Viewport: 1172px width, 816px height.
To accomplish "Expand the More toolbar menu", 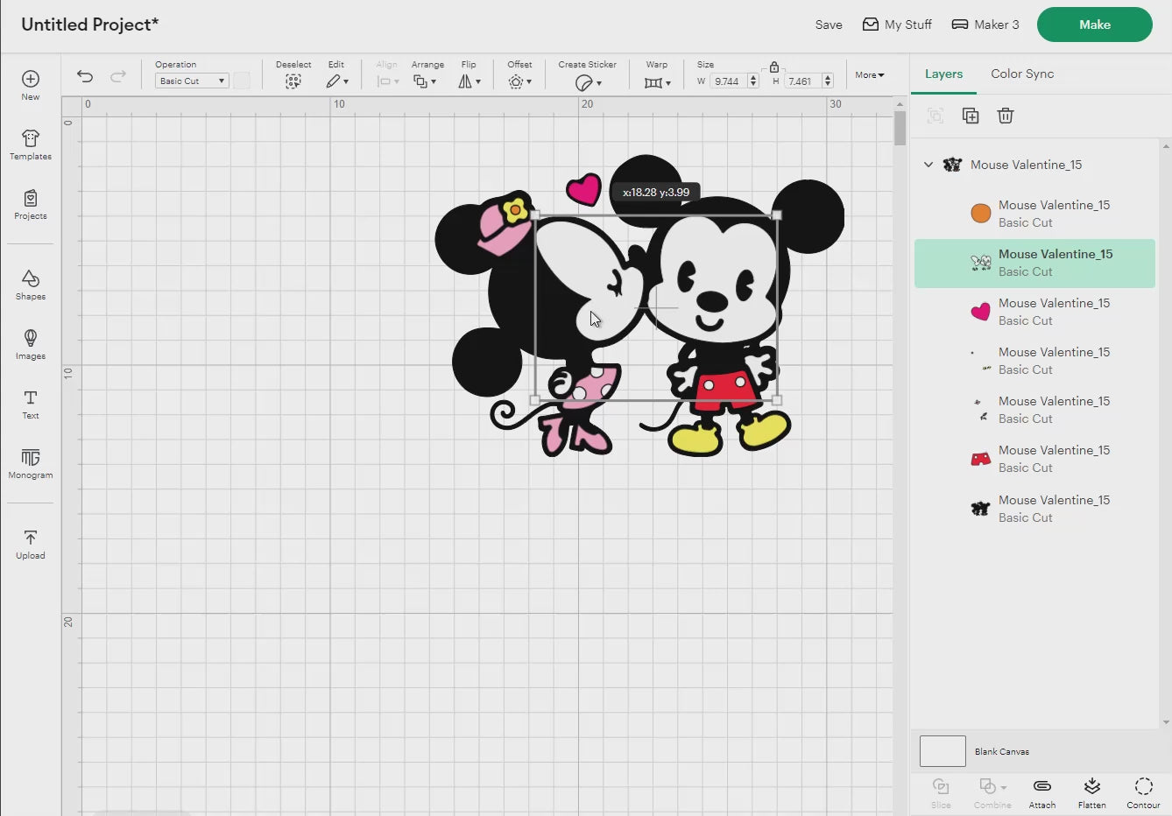I will (x=870, y=75).
